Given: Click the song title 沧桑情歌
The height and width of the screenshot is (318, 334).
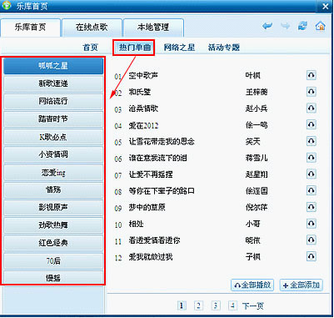Looking at the screenshot, I should 143,109.
